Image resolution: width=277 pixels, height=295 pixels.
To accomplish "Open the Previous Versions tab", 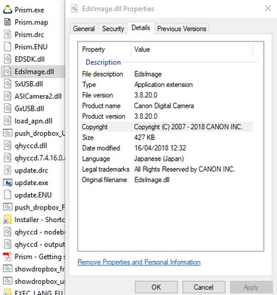I will (x=182, y=29).
